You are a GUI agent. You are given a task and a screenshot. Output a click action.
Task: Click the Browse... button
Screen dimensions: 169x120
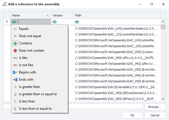[155, 107]
